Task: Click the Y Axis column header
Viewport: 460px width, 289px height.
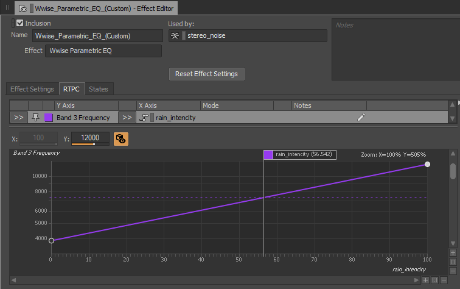Action: pyautogui.click(x=86, y=105)
